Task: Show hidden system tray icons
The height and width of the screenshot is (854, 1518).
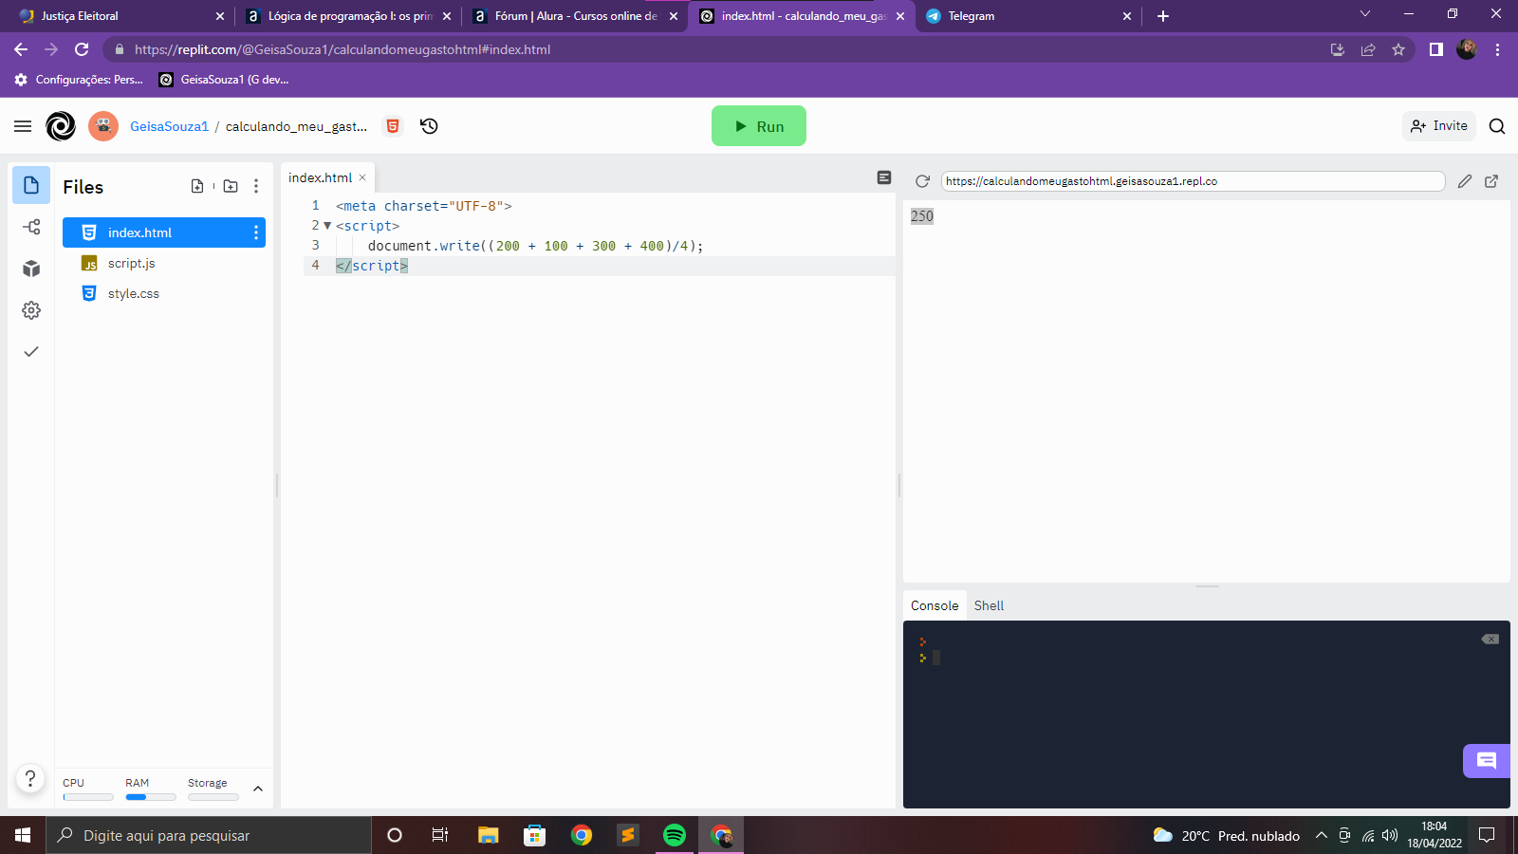Action: tap(1321, 835)
